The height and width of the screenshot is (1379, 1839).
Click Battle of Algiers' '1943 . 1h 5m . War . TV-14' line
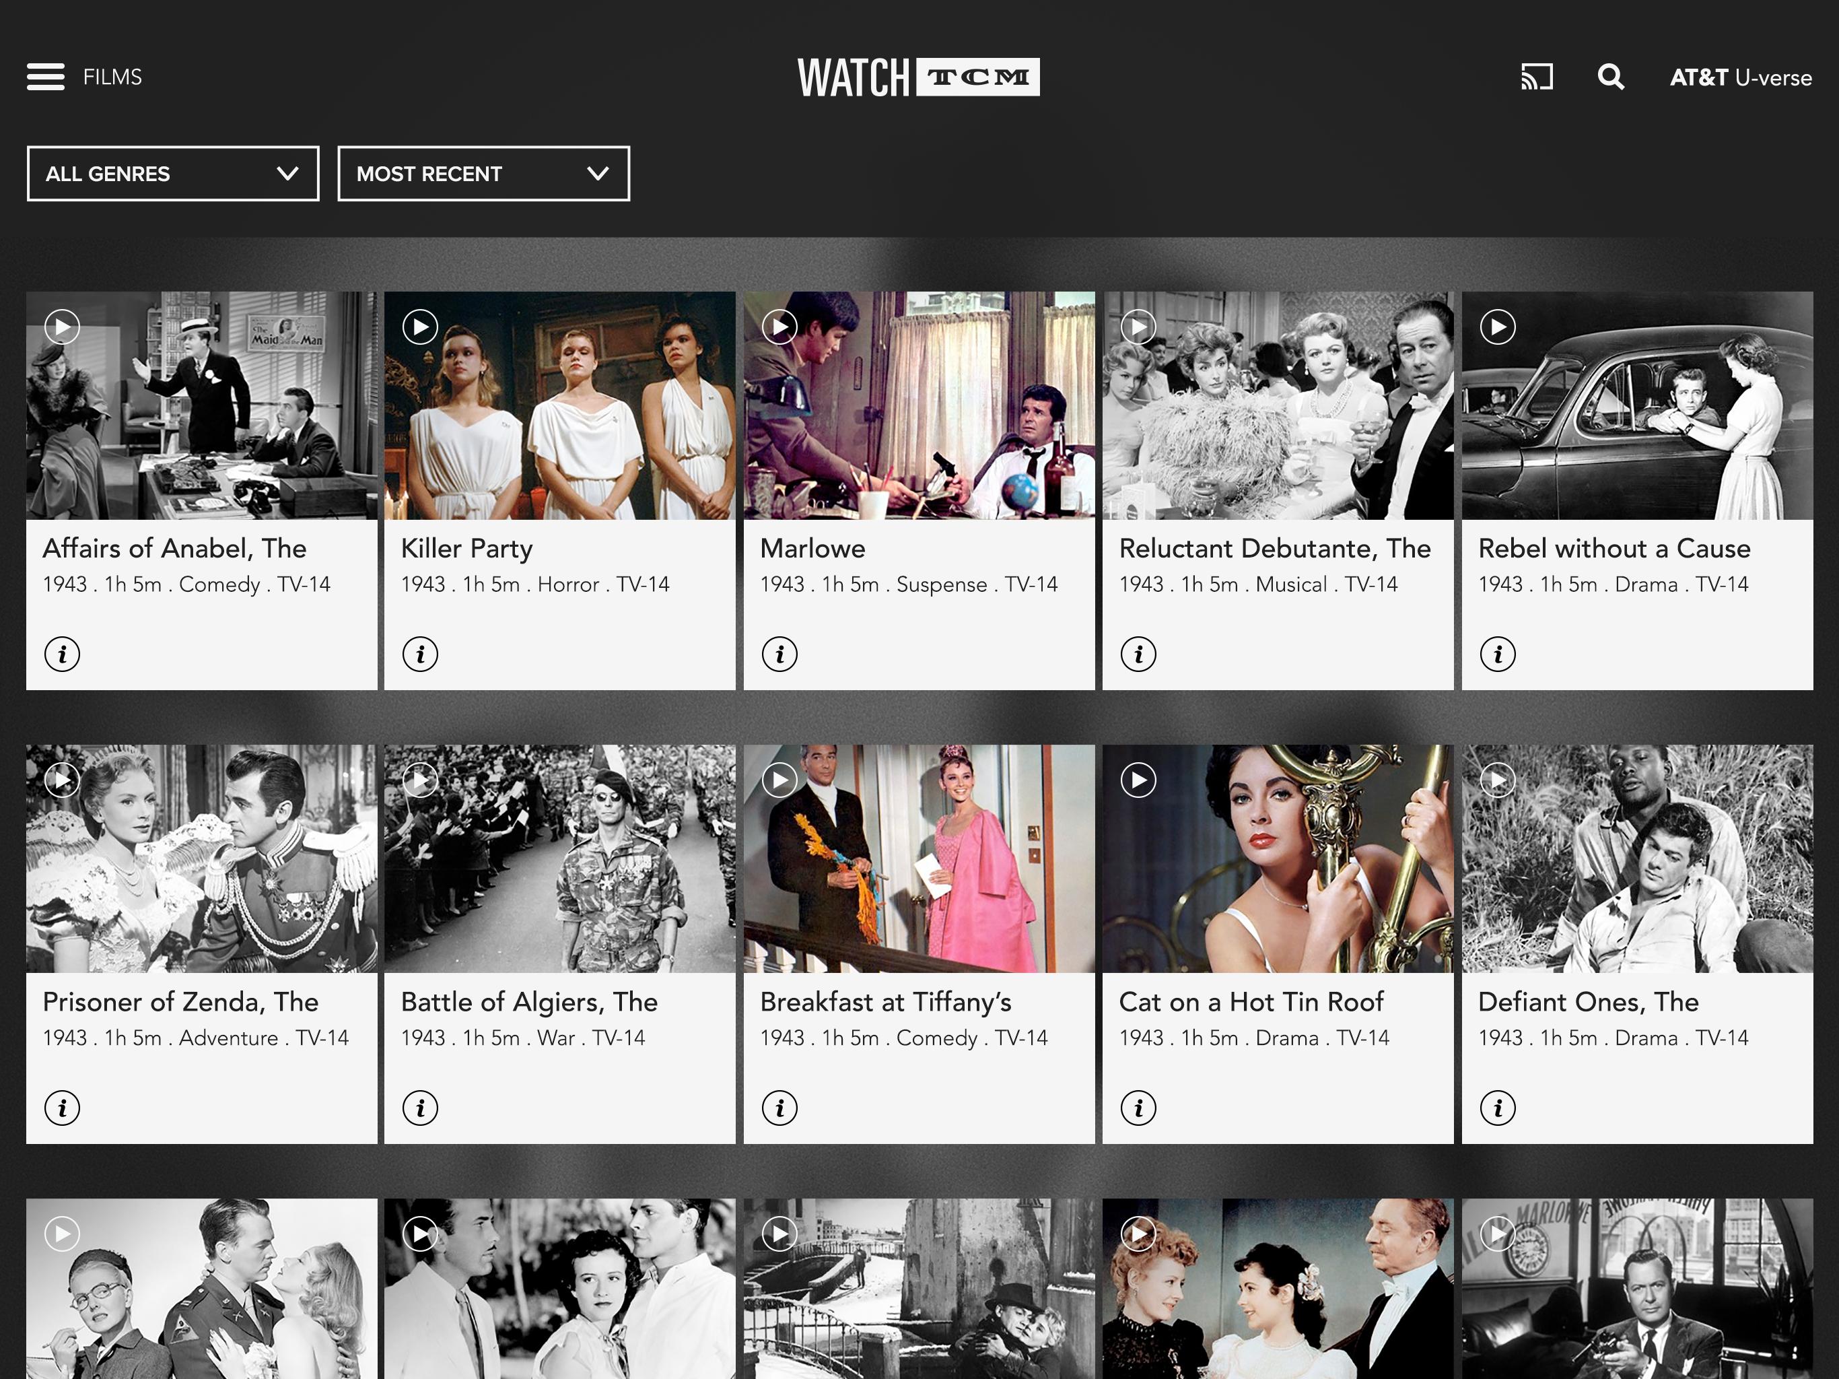523,1038
